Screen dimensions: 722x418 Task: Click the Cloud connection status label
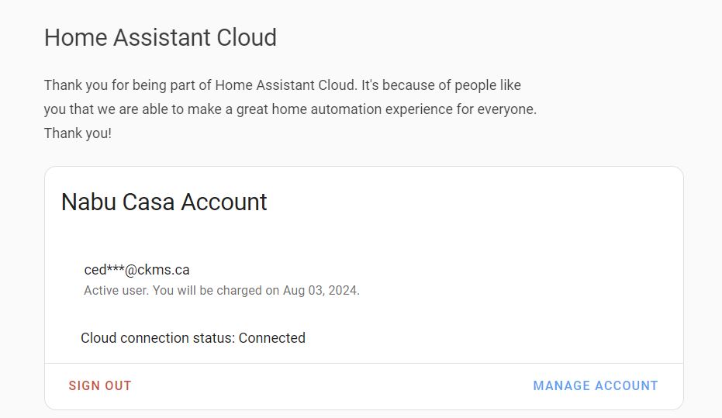coord(157,338)
